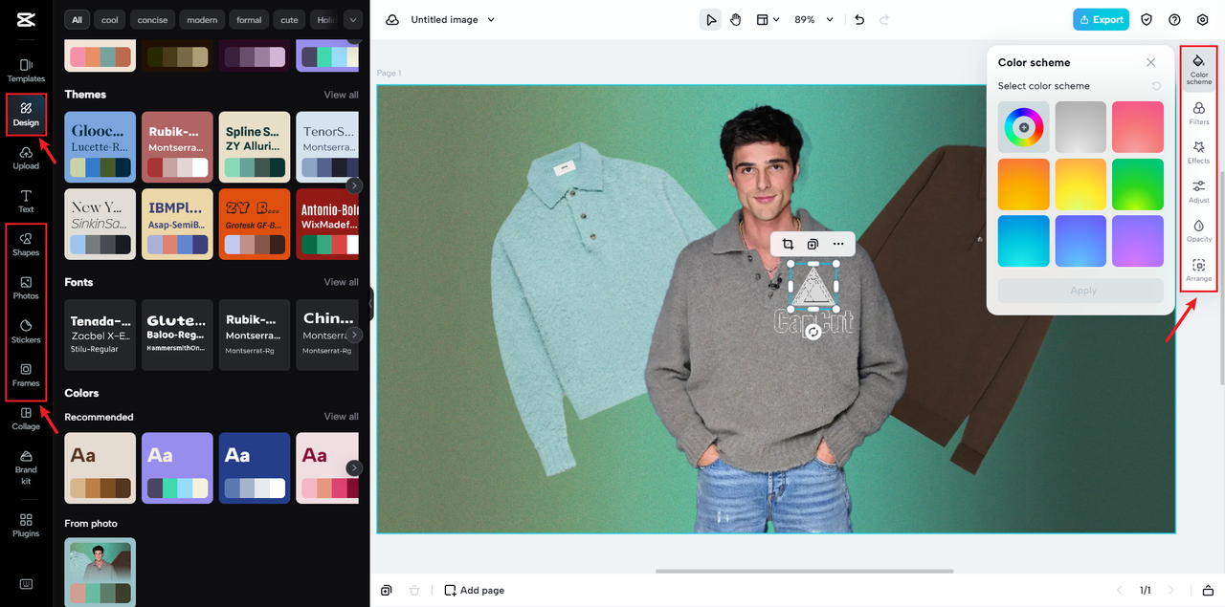
Task: Open Opacity in right toolbar
Action: pos(1199,231)
